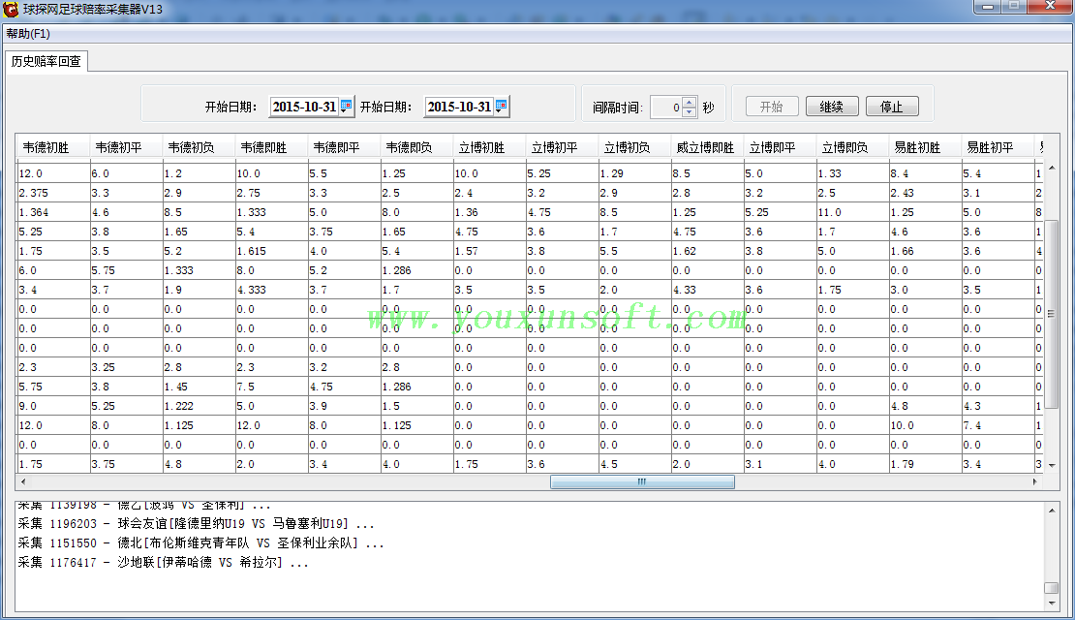
Task: Click the interval time input field
Action: (x=665, y=108)
